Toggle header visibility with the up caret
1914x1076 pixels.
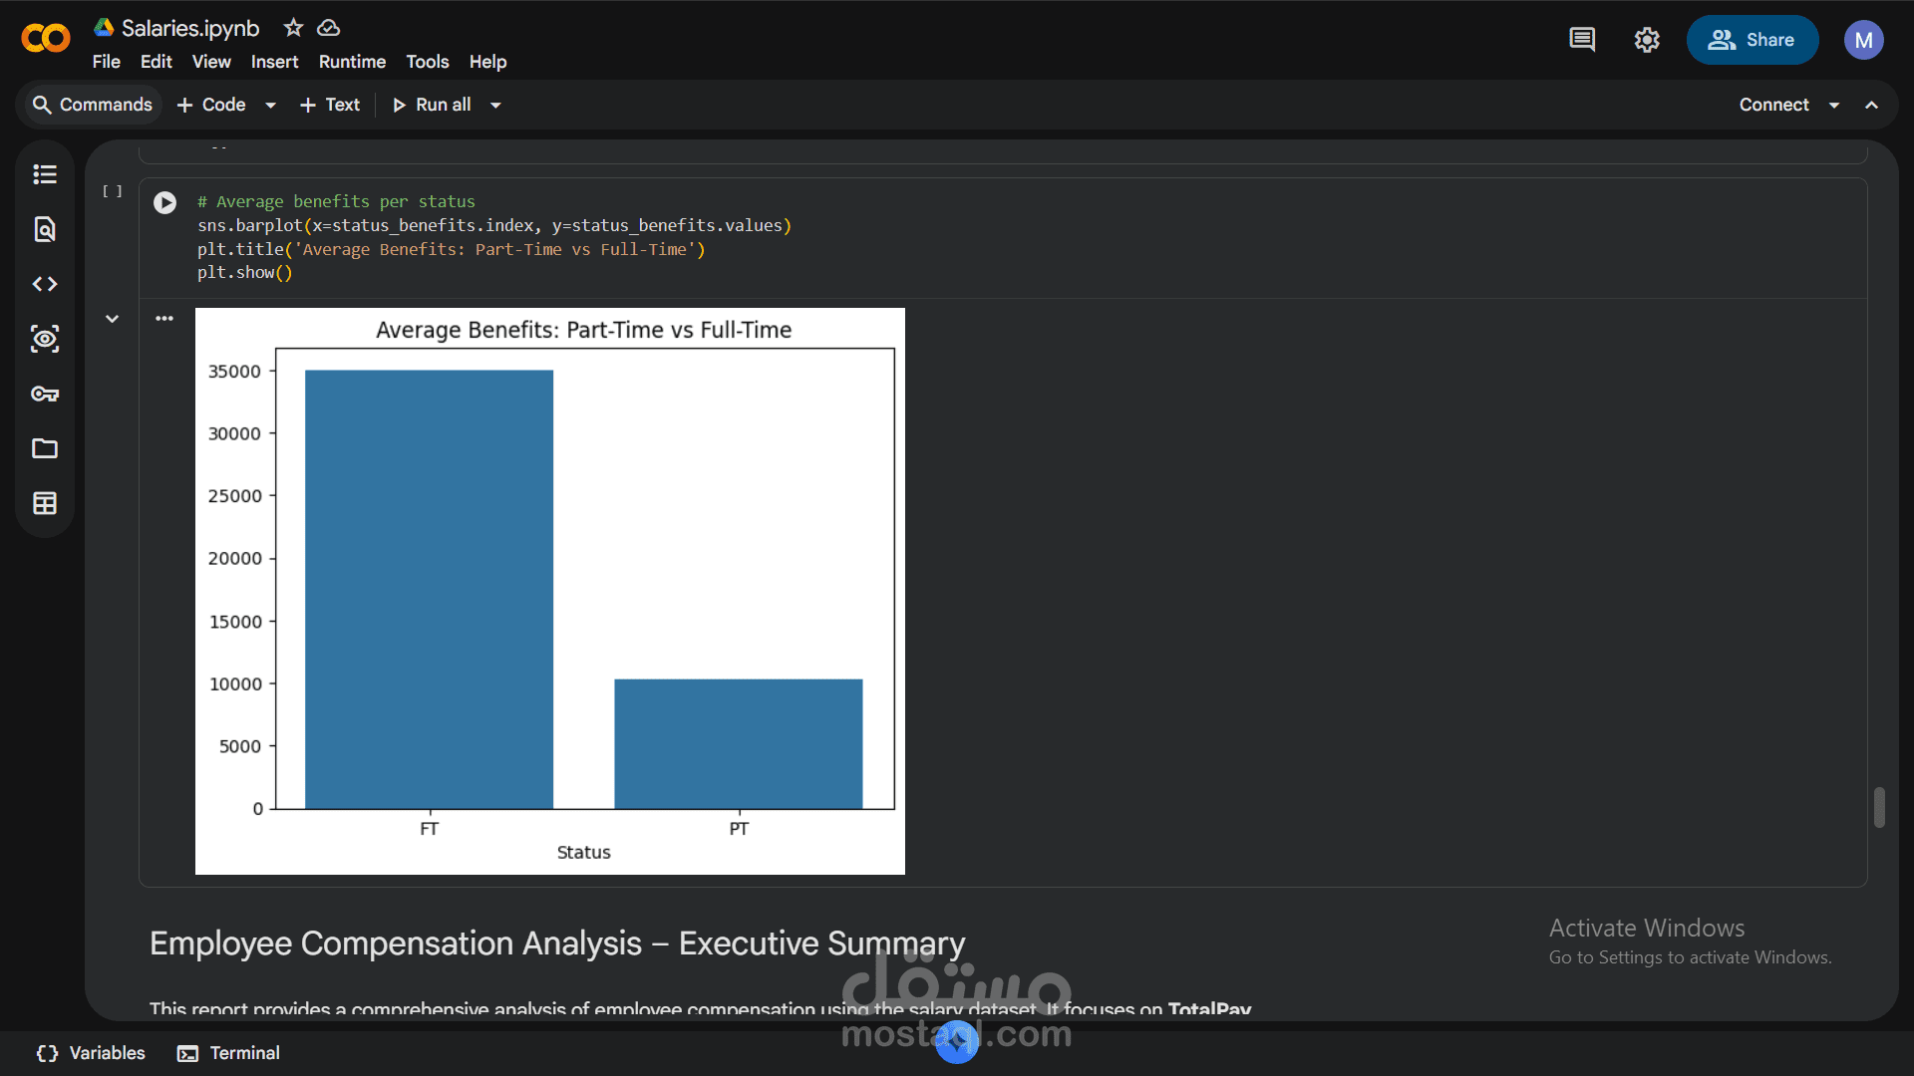(x=1872, y=105)
